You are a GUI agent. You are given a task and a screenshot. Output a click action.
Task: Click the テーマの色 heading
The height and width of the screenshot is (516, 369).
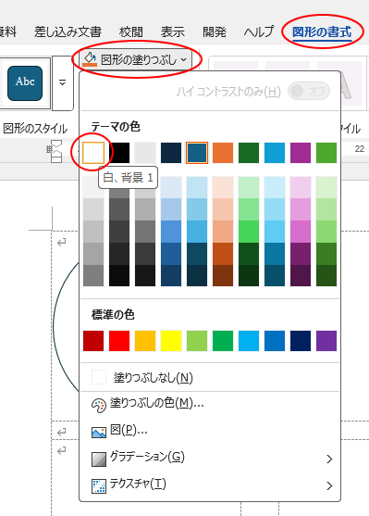click(116, 126)
